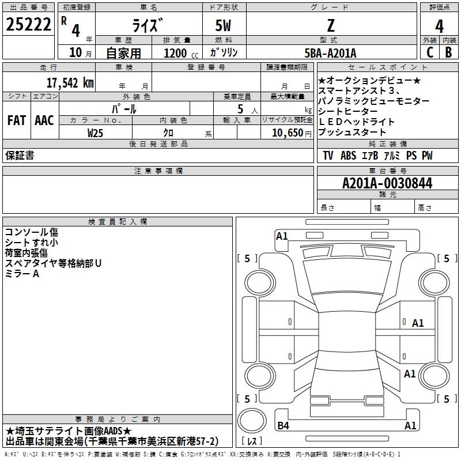Select the FAT shift type cell
The height and width of the screenshot is (461, 461).
[x=17, y=120]
